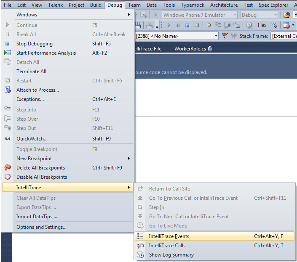Open the Exceptions... dialog entry

pyautogui.click(x=68, y=99)
